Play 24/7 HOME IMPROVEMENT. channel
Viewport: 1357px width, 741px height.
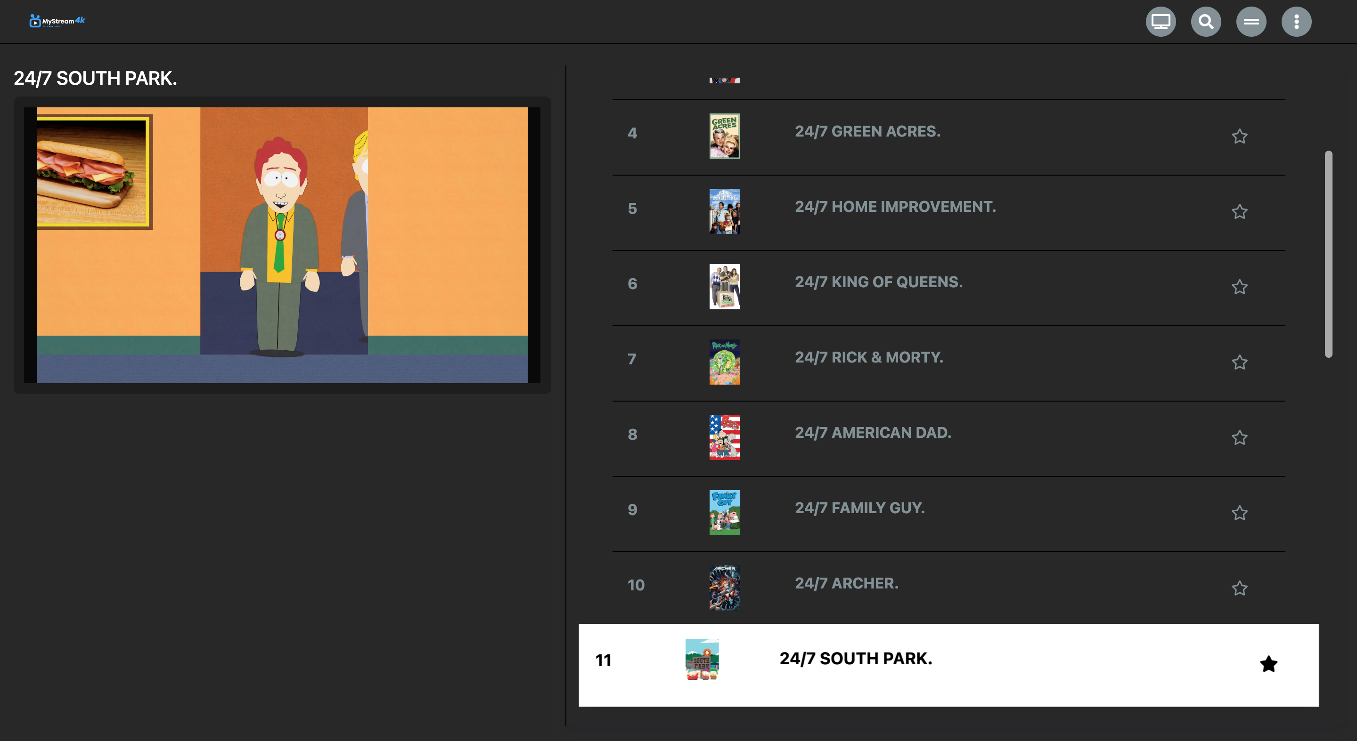tap(896, 206)
